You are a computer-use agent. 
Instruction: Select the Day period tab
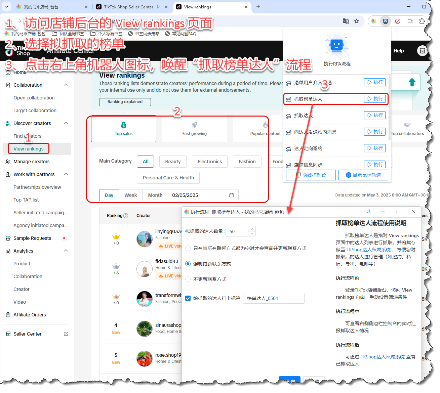(x=109, y=195)
